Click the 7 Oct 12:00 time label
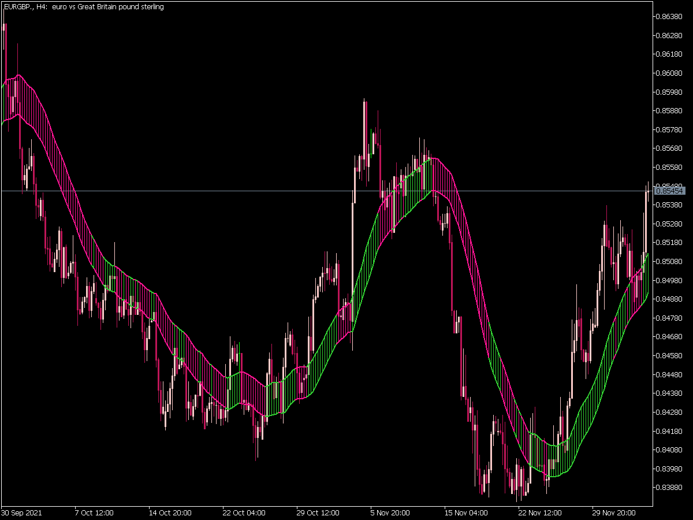The image size is (693, 520). (x=94, y=512)
